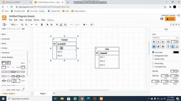181x101 pixels.
Task: Click the font size 12 pt field
Action: [x=174, y=42]
